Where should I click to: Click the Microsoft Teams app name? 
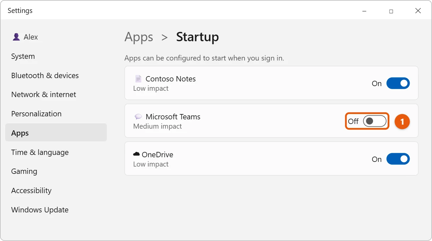pos(173,117)
